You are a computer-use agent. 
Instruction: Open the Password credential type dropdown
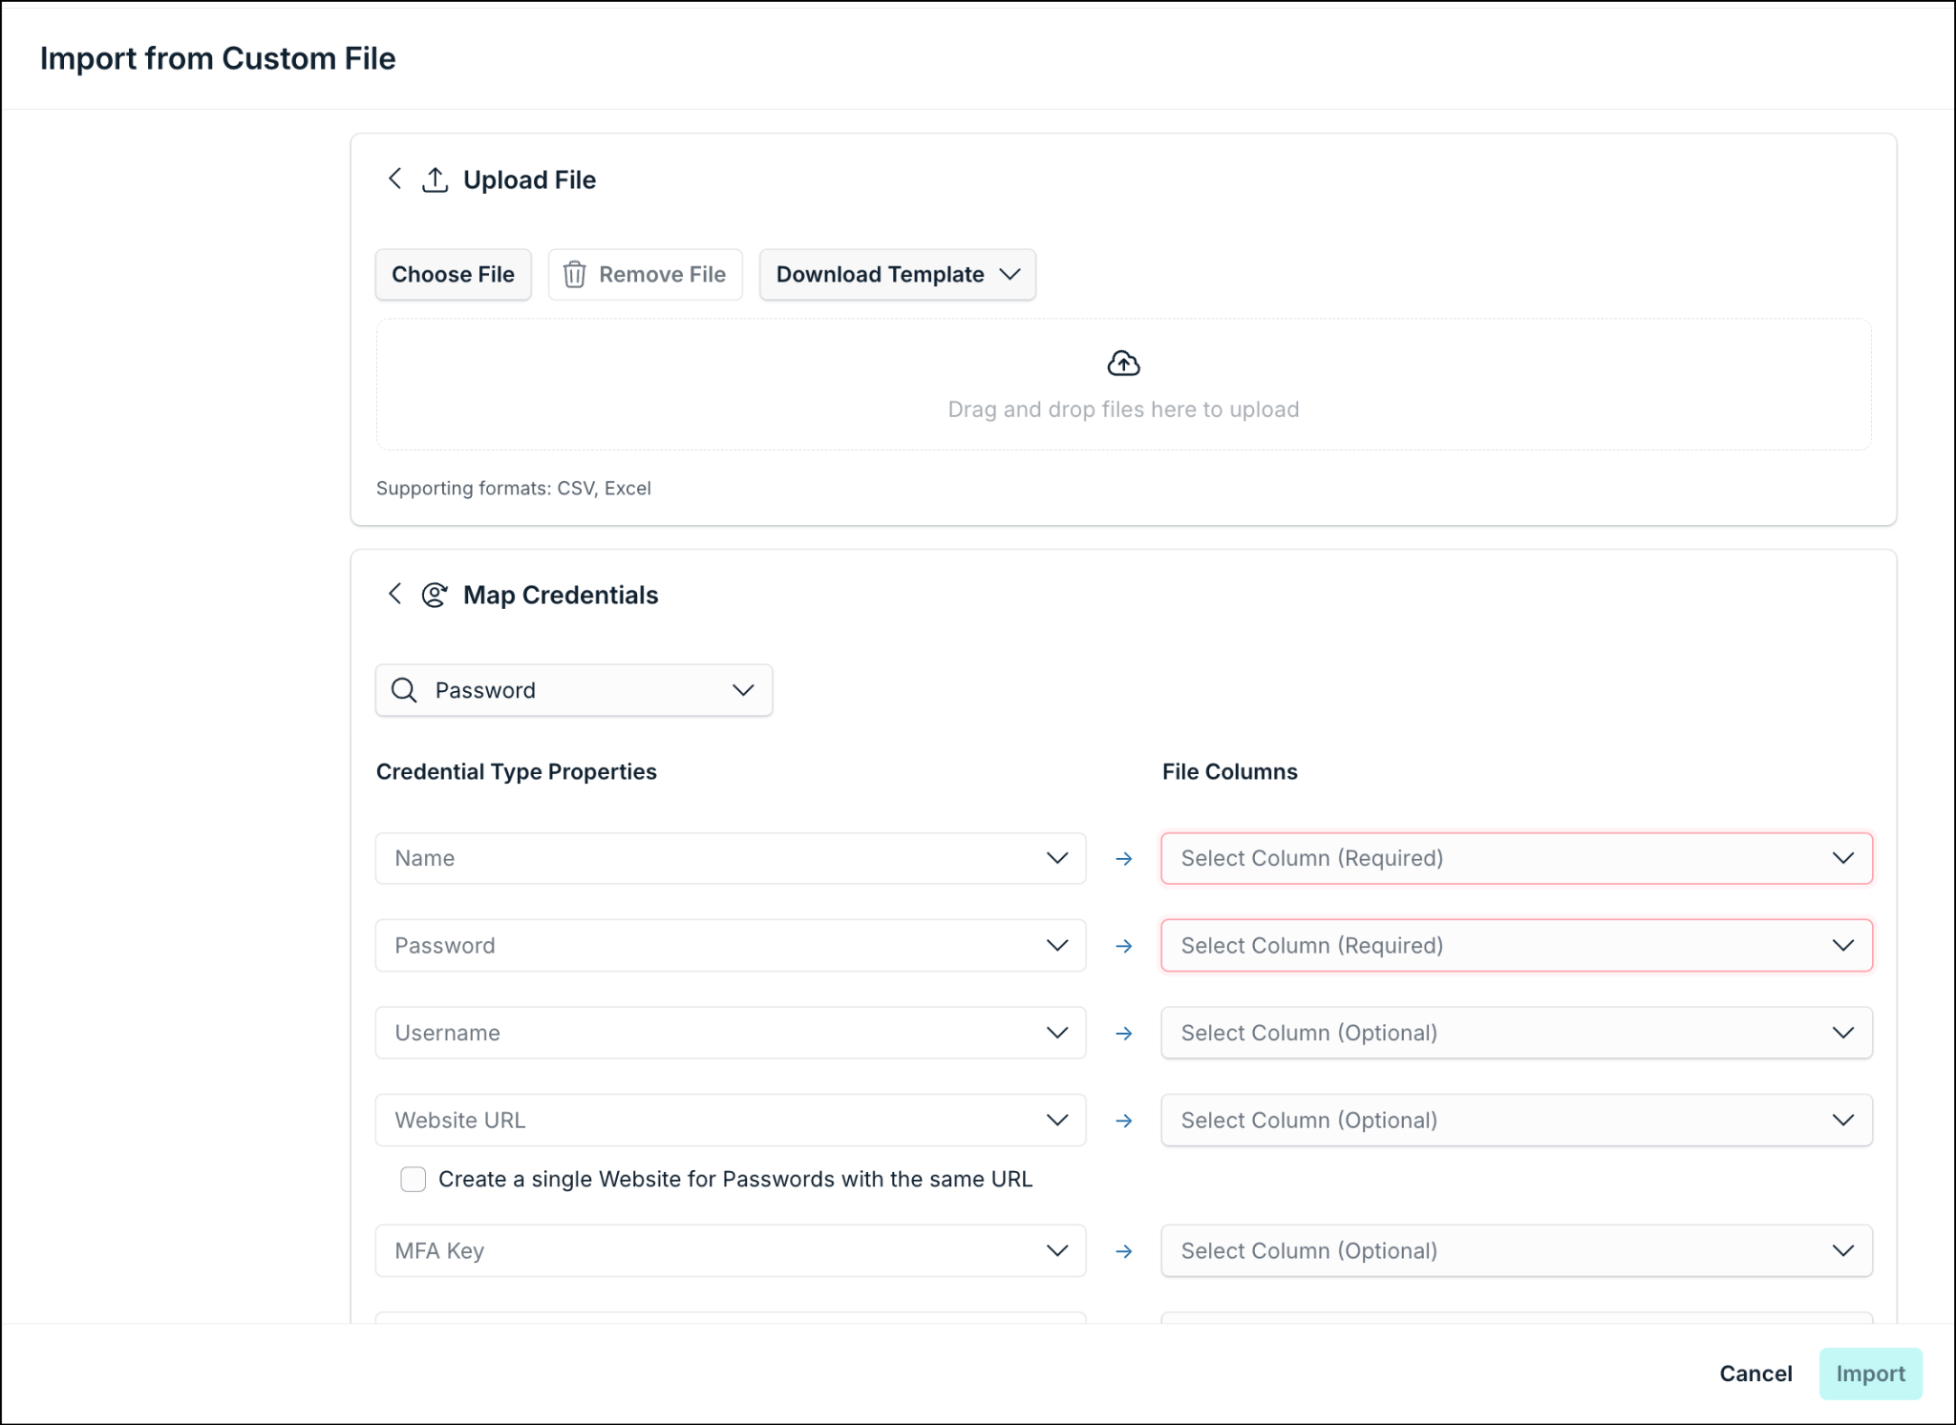coord(574,690)
